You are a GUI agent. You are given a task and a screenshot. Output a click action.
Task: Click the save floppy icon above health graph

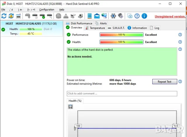(x=70, y=107)
